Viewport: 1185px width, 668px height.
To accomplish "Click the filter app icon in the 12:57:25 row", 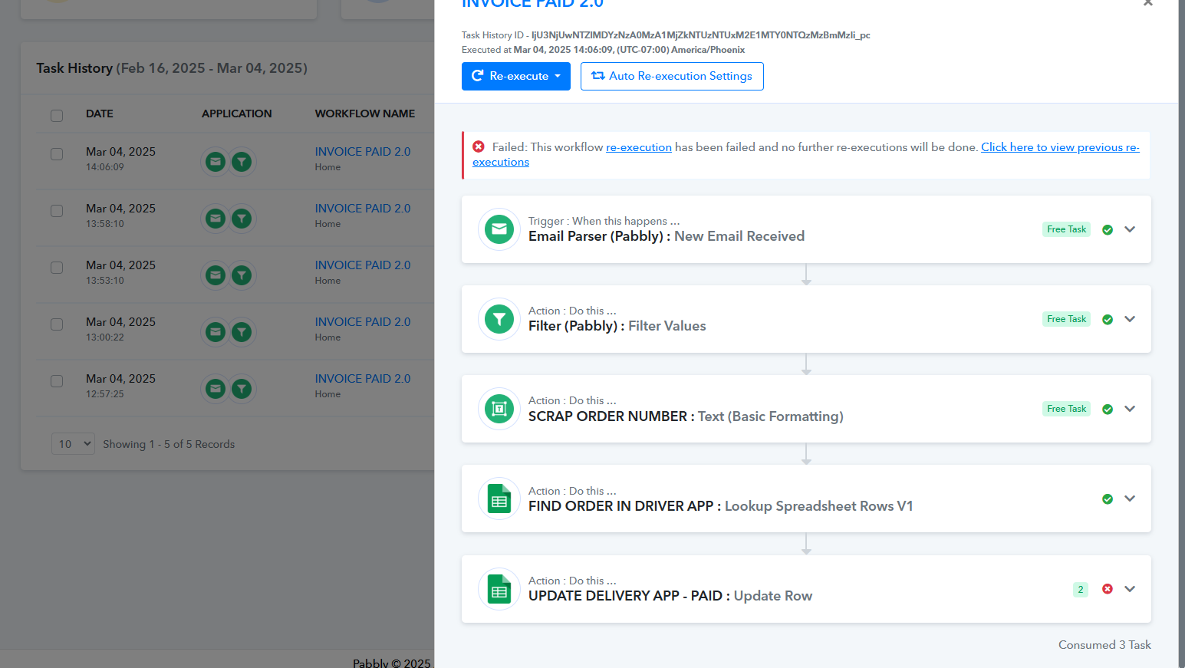I will [242, 389].
